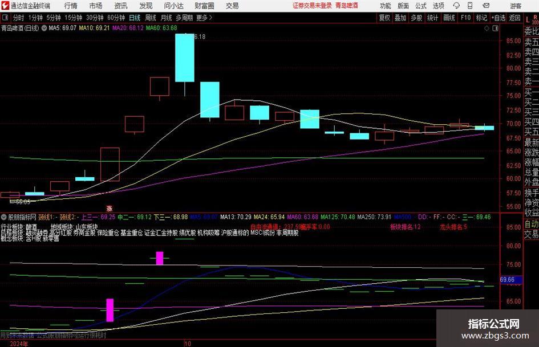The width and height of the screenshot is (539, 347).
Task: Toggle the left sidebar panel icon
Action: [x=5, y=18]
